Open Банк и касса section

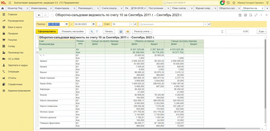[x=15, y=27]
